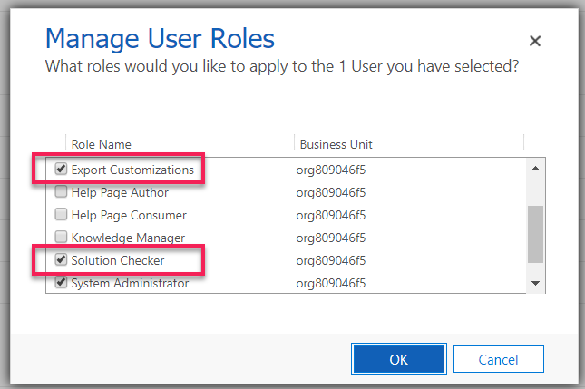Select the Help Page Author role name
The height and width of the screenshot is (389, 585).
(x=120, y=192)
